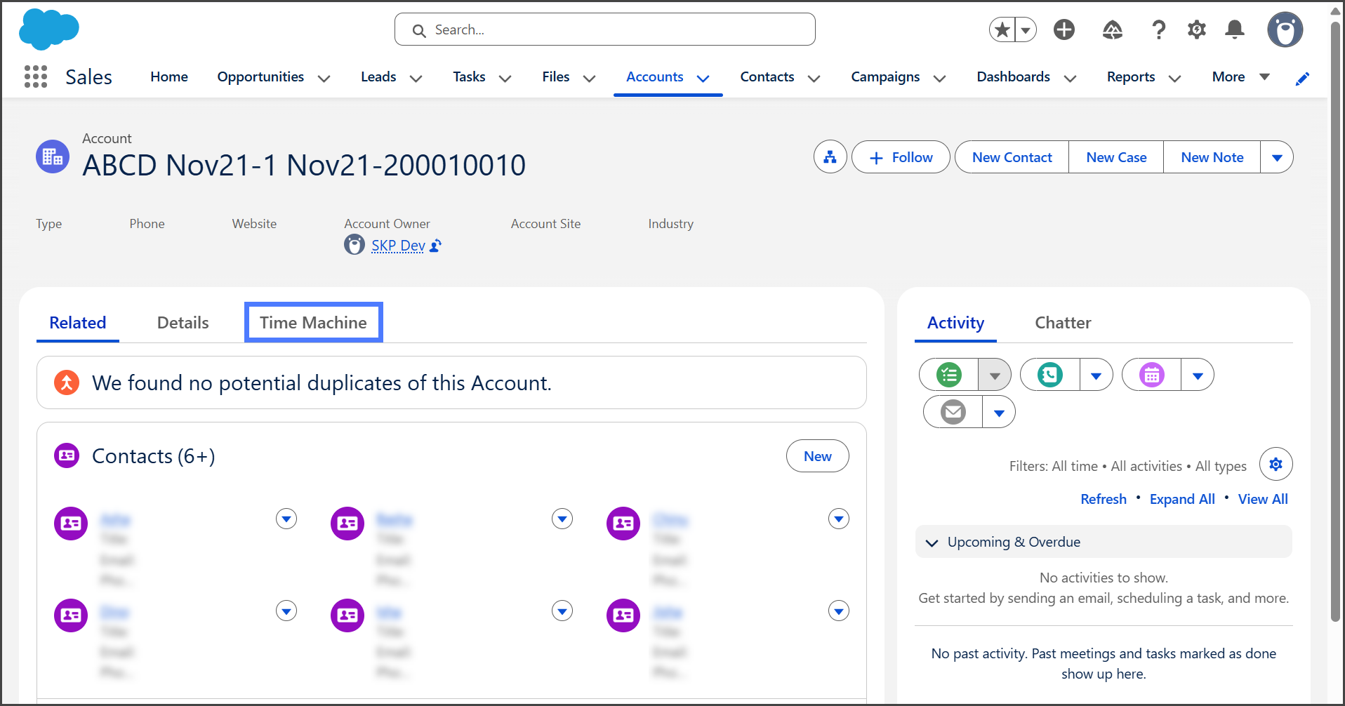Open the Global Actions plus icon
This screenshot has height=706, width=1345.
tap(1064, 29)
